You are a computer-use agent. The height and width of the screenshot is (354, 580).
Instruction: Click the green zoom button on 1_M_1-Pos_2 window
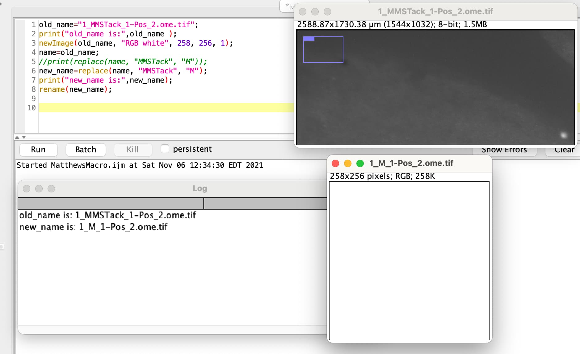tap(360, 163)
